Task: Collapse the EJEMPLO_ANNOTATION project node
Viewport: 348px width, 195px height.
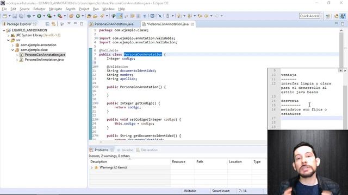Action: point(4,30)
